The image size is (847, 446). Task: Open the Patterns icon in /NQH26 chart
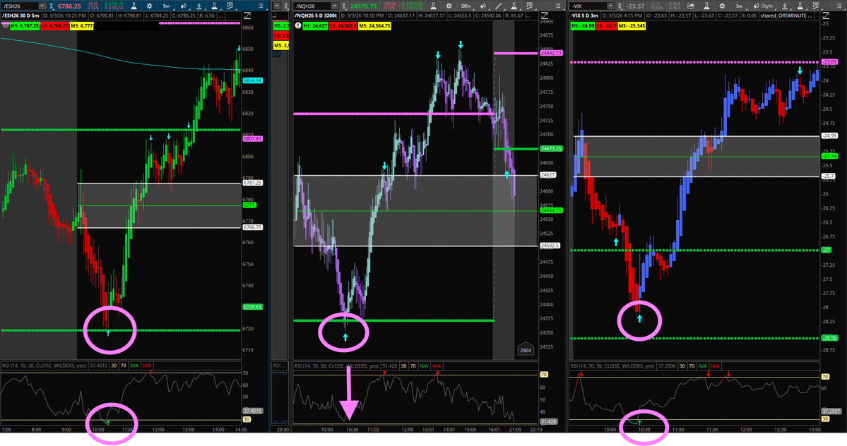(529, 6)
